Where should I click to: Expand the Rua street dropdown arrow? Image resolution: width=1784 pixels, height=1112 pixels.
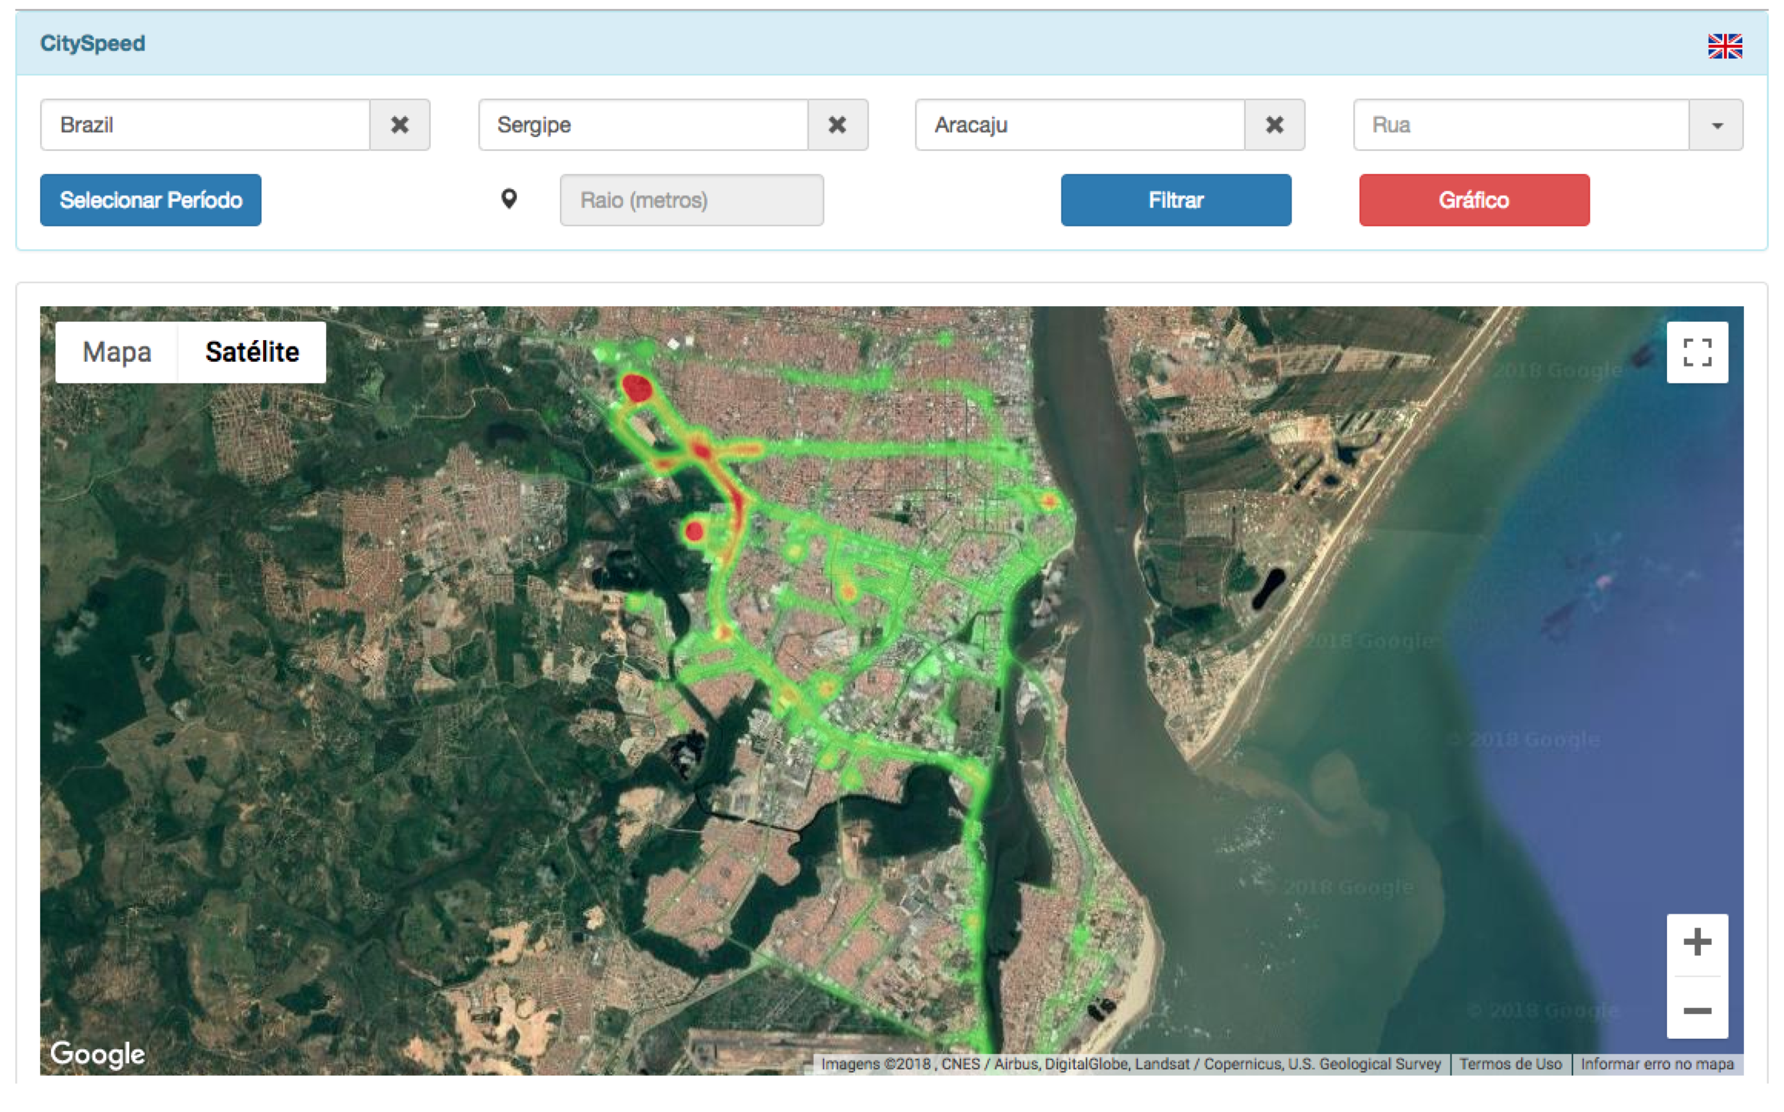(x=1716, y=125)
